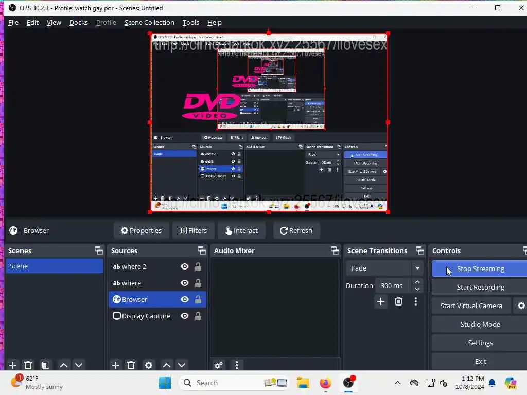Open Windows Start menu

tap(165, 383)
